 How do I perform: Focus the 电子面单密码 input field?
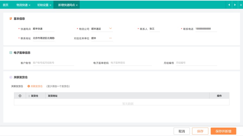[131, 63]
